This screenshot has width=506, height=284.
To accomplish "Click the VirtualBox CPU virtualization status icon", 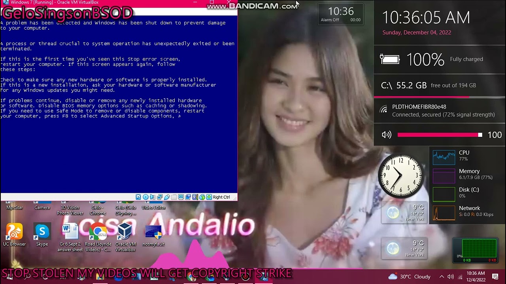I will tap(195, 197).
